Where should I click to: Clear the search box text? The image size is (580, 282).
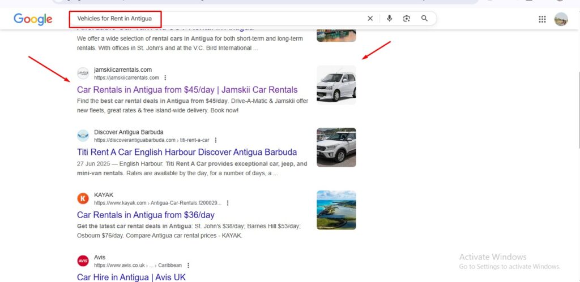point(370,19)
